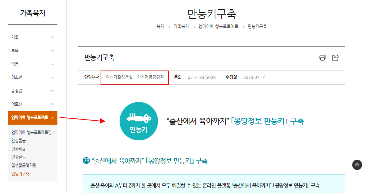
Task: Open the 아동 sidebar menu item
Action: pos(15,64)
